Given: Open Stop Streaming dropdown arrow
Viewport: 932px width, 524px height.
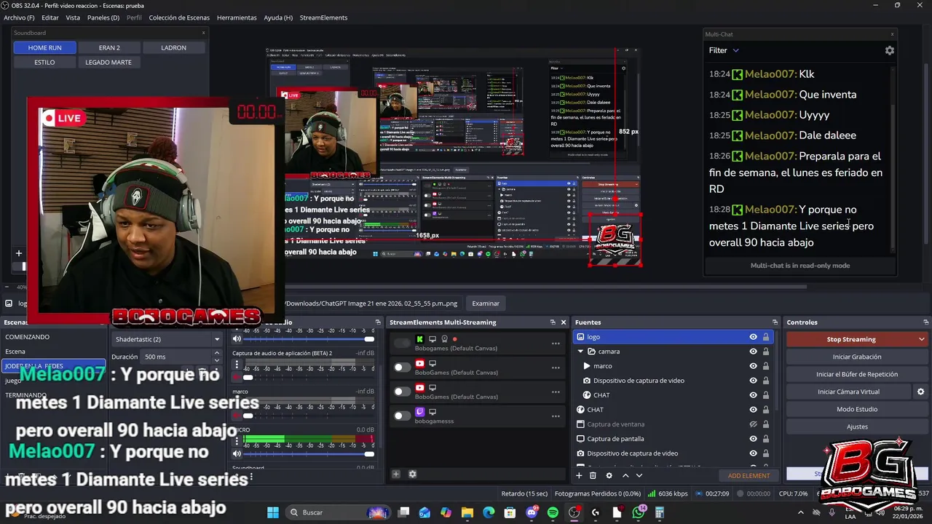Looking at the screenshot, I should 921,339.
